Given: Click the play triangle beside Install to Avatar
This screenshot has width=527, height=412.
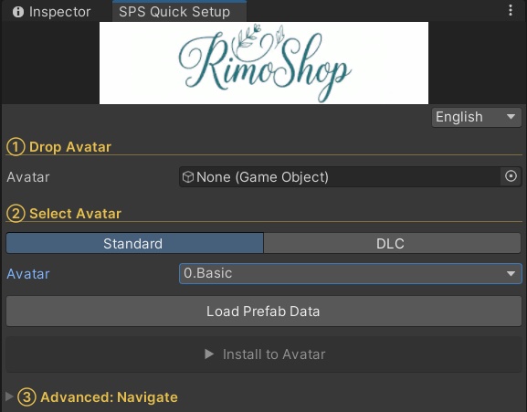Looking at the screenshot, I should (x=209, y=354).
